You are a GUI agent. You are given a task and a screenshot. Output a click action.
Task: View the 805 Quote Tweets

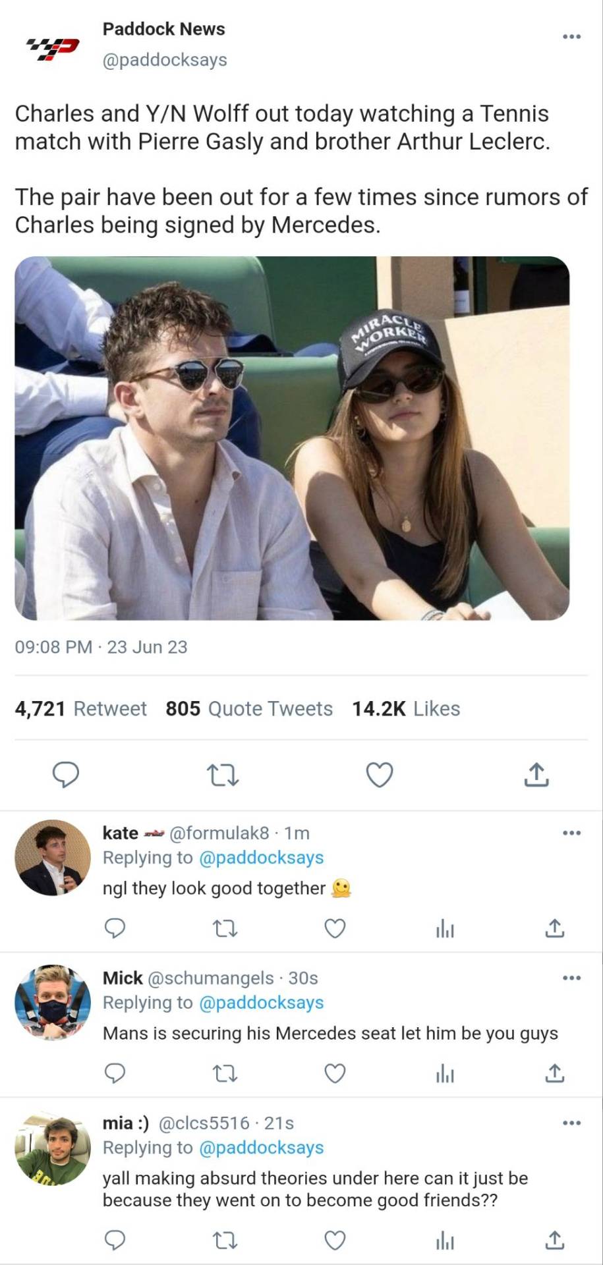249,709
